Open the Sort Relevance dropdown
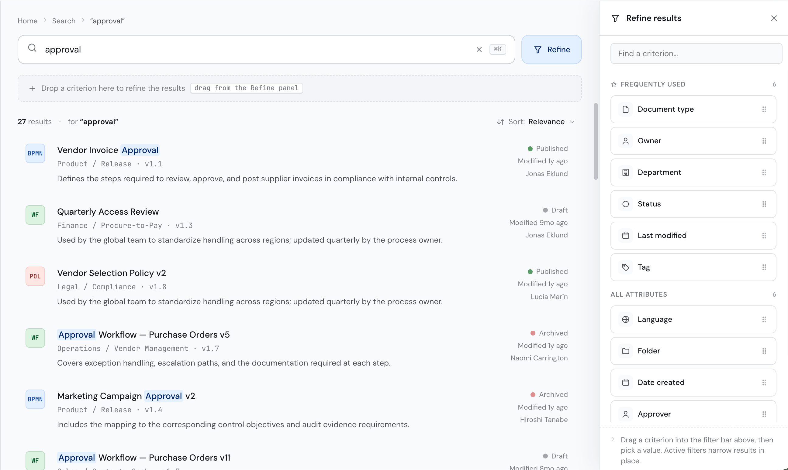788x470 pixels. click(x=536, y=122)
